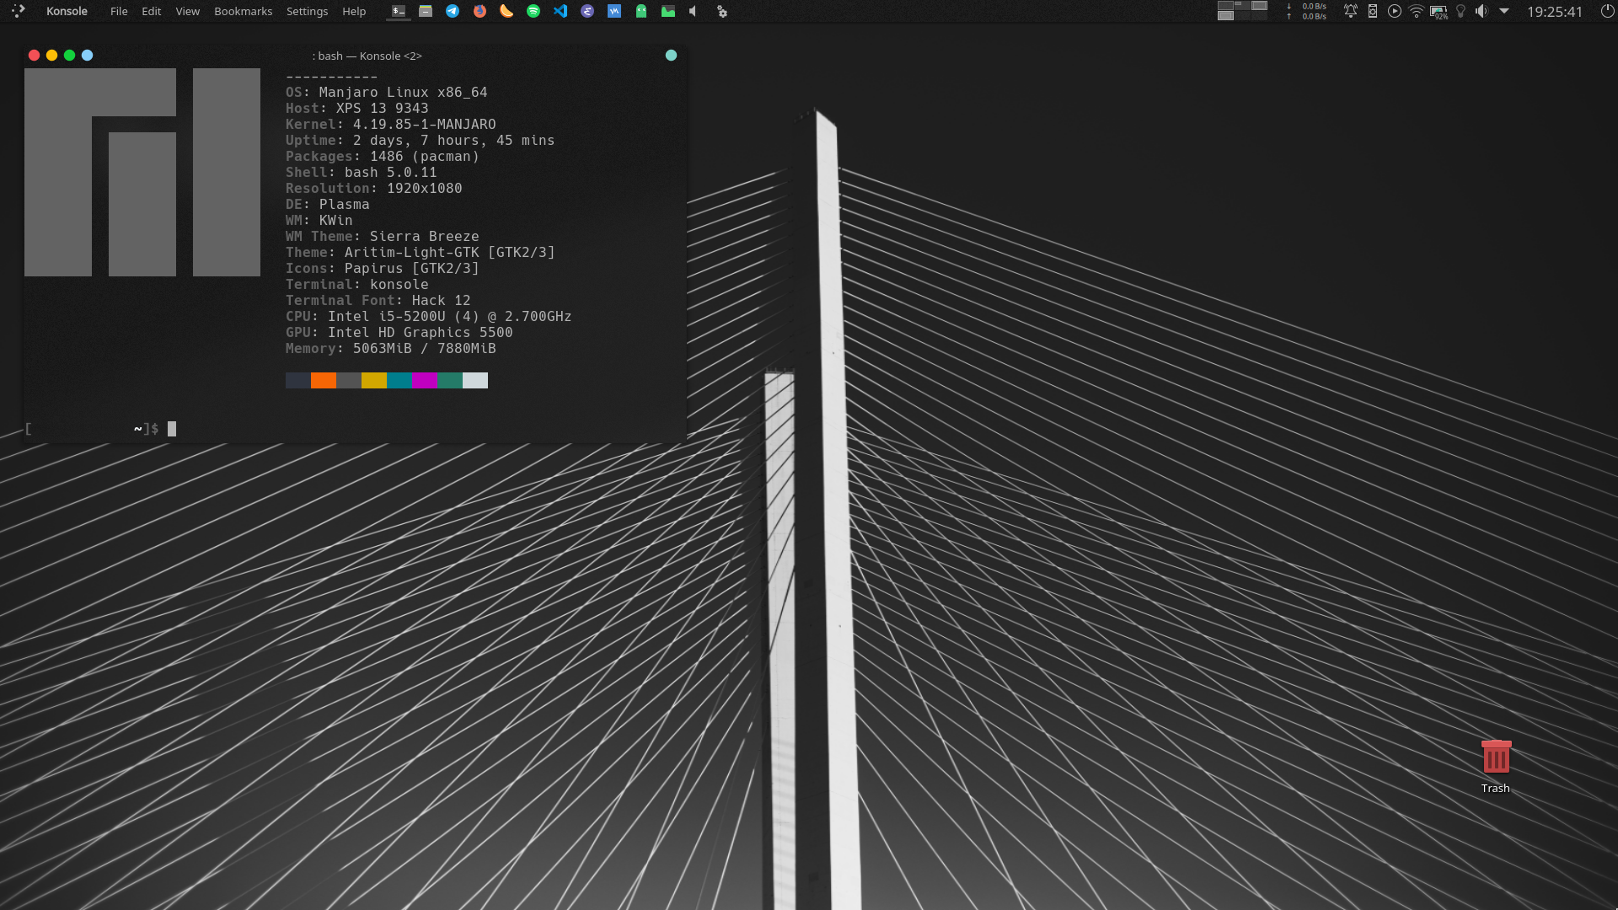The height and width of the screenshot is (910, 1618).
Task: Open the File menu
Action: click(x=119, y=11)
